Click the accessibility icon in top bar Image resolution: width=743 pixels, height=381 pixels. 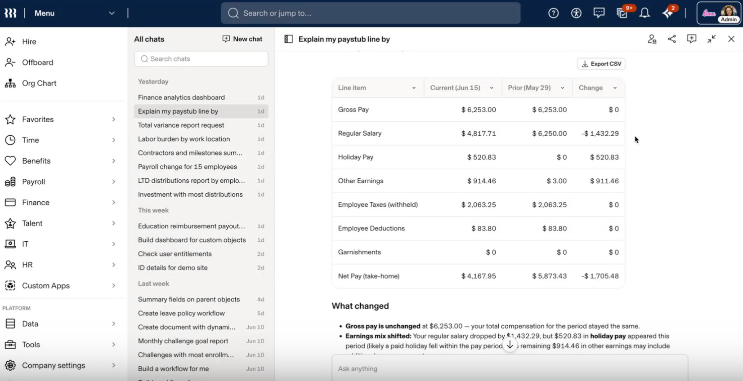(x=576, y=13)
